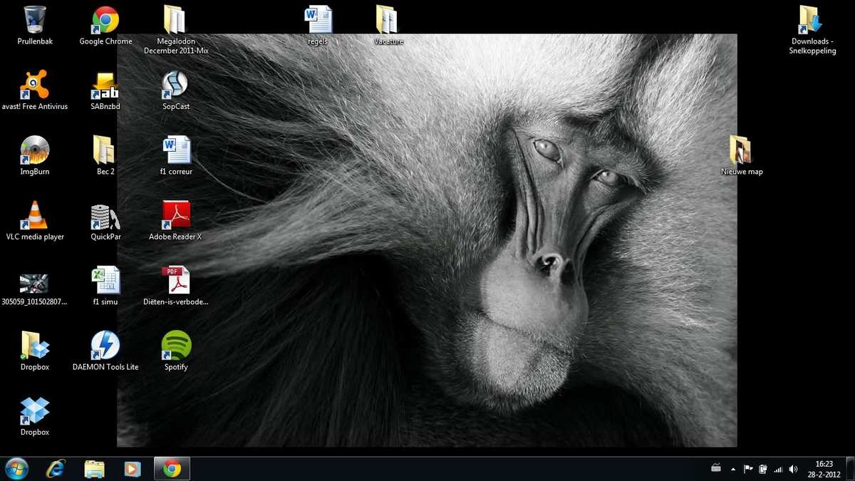Open the Prullenbak recycle bin icon
The width and height of the screenshot is (855, 481).
coord(34,20)
